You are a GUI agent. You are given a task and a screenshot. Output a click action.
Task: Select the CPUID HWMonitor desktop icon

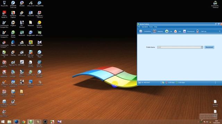click(x=4, y=73)
